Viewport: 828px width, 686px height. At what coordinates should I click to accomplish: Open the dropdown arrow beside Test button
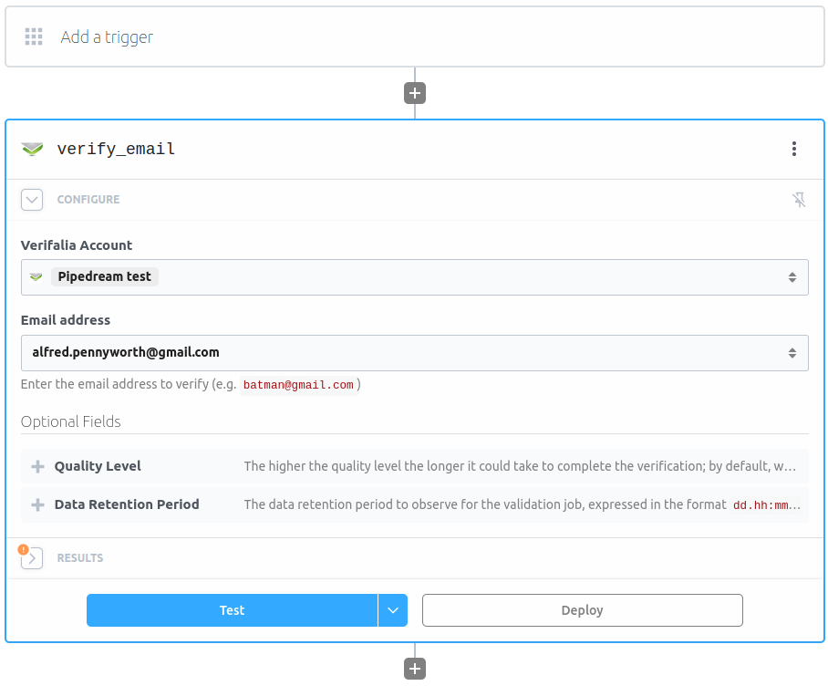click(x=393, y=610)
